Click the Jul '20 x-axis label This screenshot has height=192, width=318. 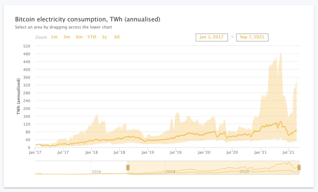point(232,152)
